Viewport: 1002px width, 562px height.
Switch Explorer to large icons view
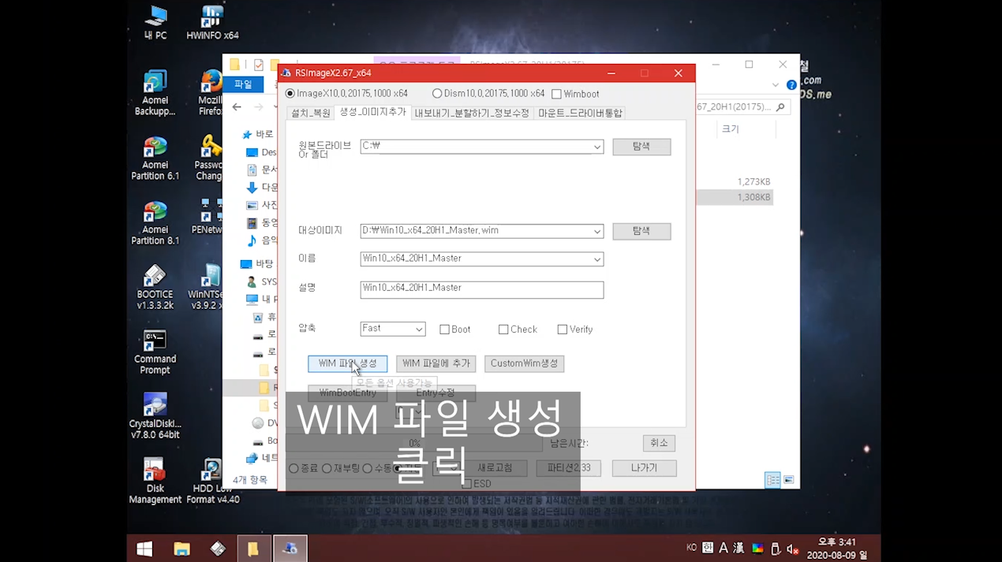pyautogui.click(x=788, y=480)
